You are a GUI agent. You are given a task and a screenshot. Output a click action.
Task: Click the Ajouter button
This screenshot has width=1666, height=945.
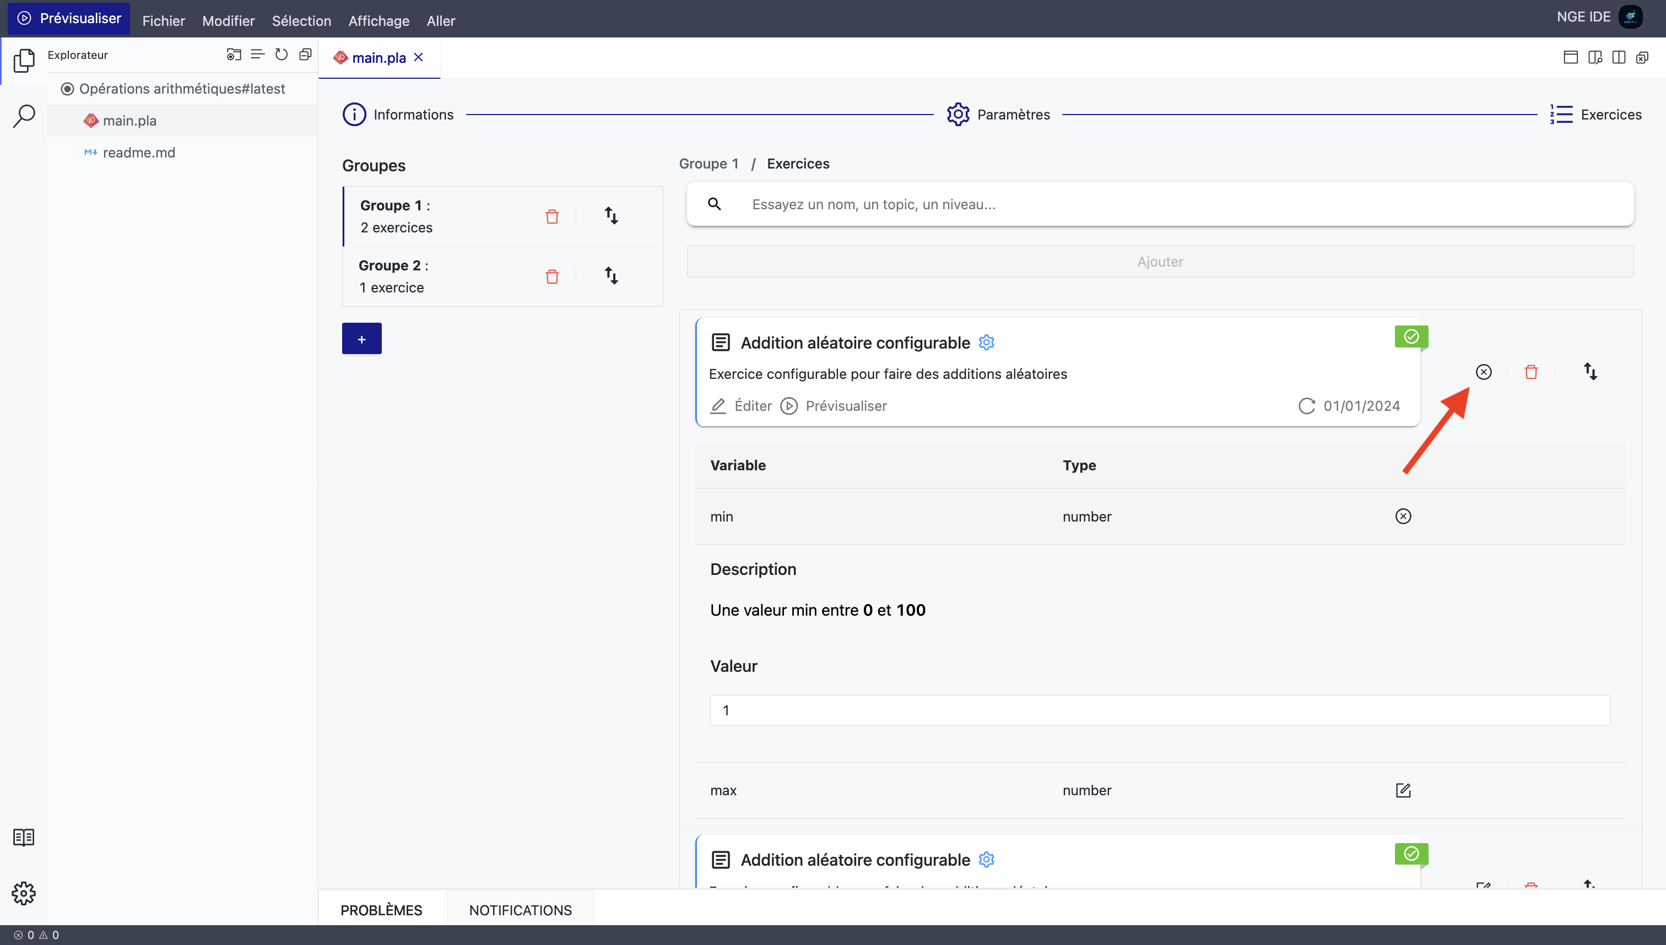coord(1160,262)
